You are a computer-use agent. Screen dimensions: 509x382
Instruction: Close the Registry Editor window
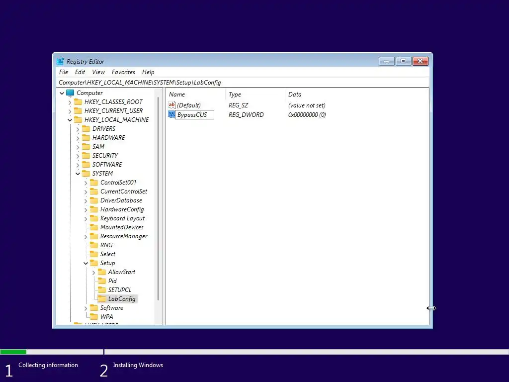tap(421, 61)
